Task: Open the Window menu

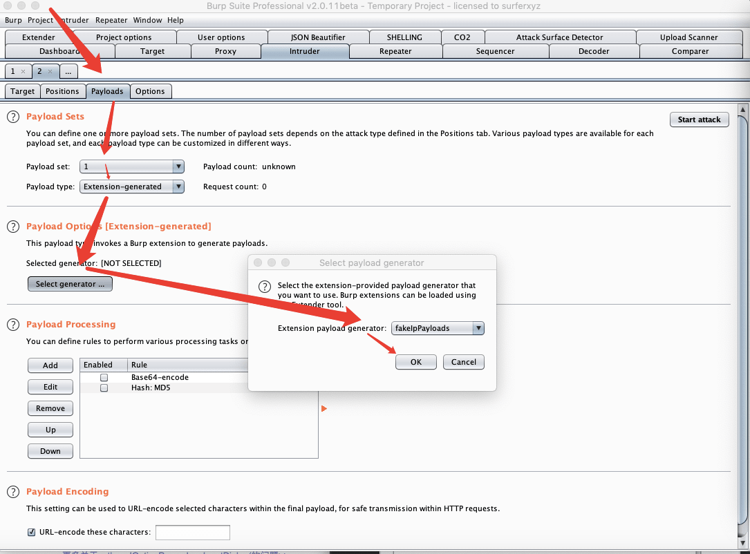Action: tap(147, 20)
